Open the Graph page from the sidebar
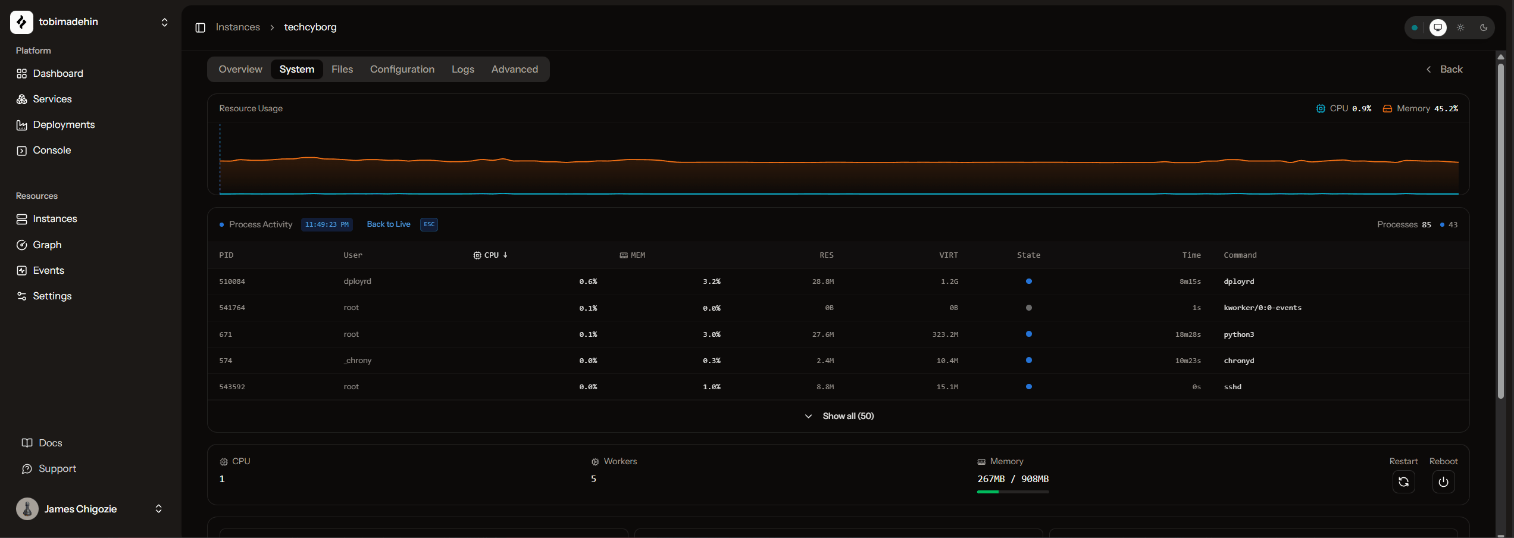The image size is (1514, 538). click(46, 244)
